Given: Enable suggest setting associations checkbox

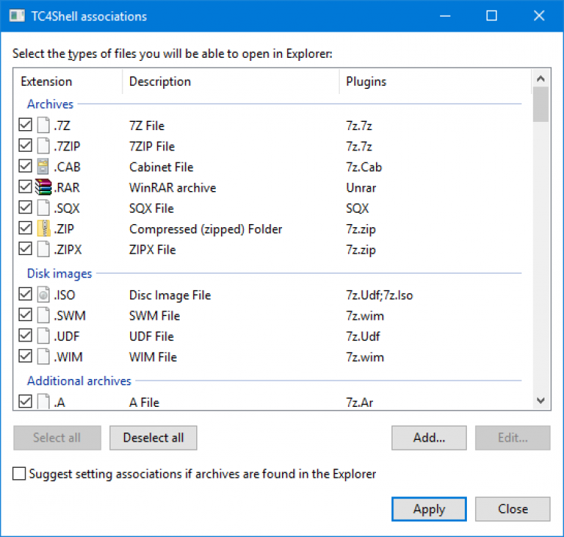Looking at the screenshot, I should 20,474.
